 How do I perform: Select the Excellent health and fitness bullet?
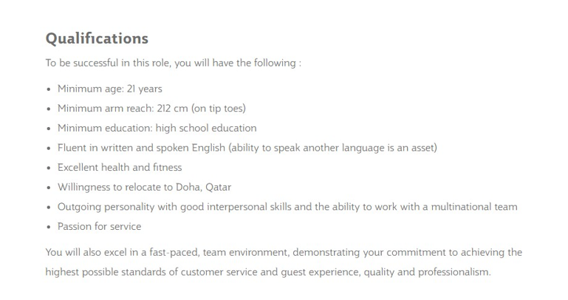(x=120, y=168)
